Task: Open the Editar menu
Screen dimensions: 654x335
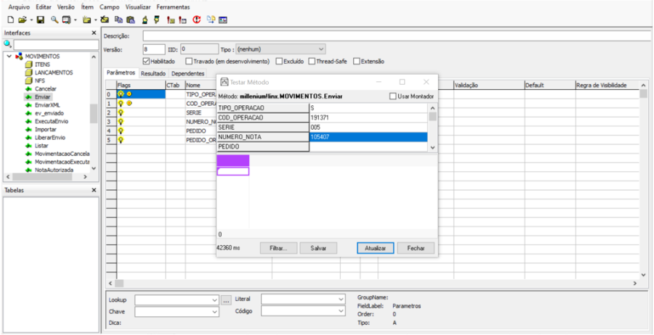Action: (x=44, y=7)
